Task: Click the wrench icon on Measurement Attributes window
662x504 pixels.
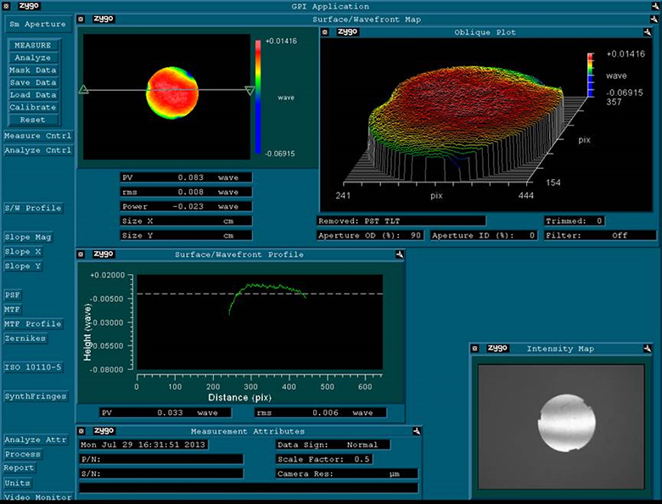Action: coord(417,431)
